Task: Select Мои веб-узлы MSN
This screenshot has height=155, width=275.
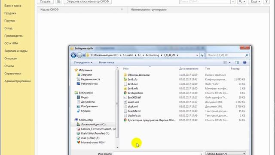Action: tap(93, 143)
